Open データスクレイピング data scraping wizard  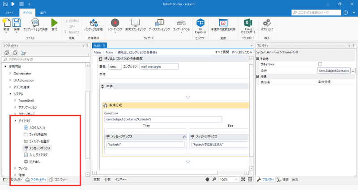(x=159, y=25)
